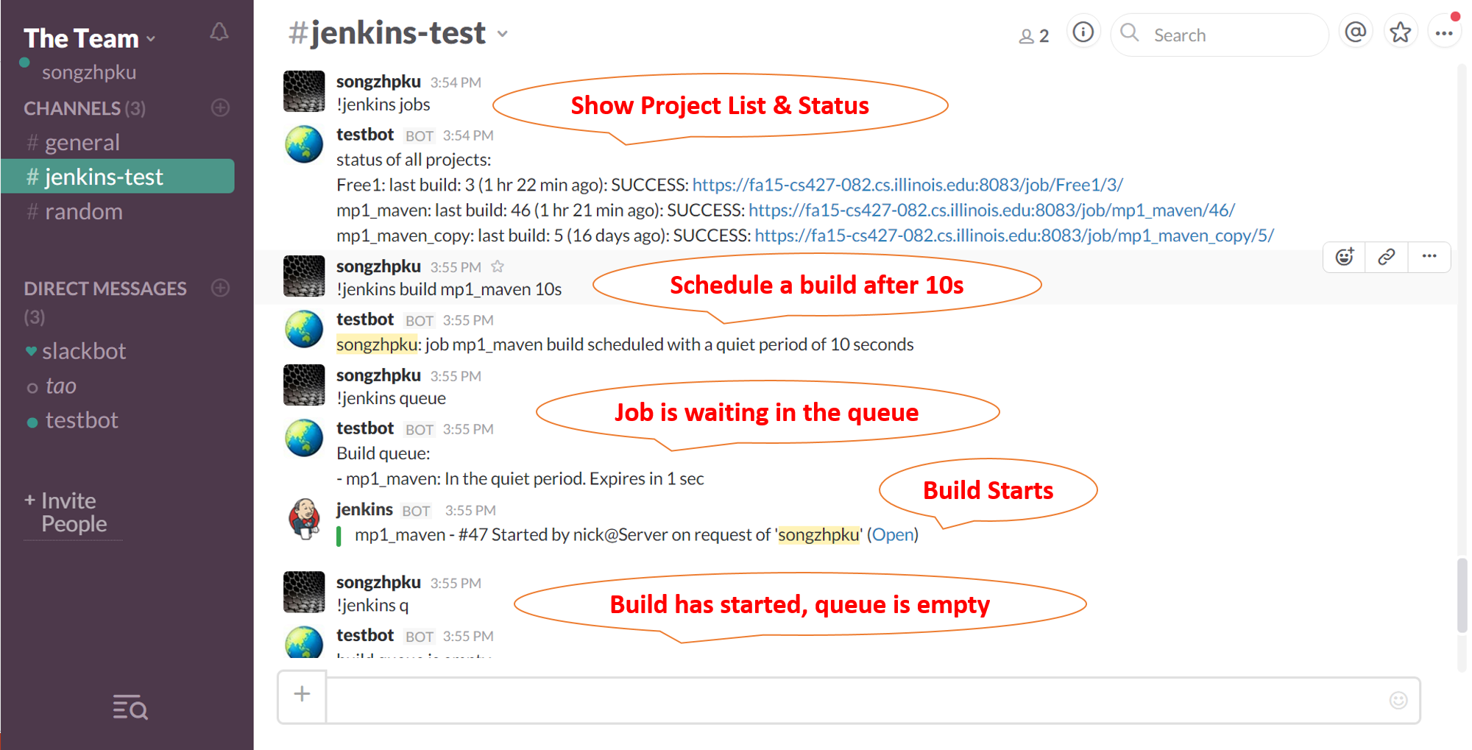This screenshot has height=750, width=1472.
Task: Copy link of hovered message
Action: [1387, 257]
